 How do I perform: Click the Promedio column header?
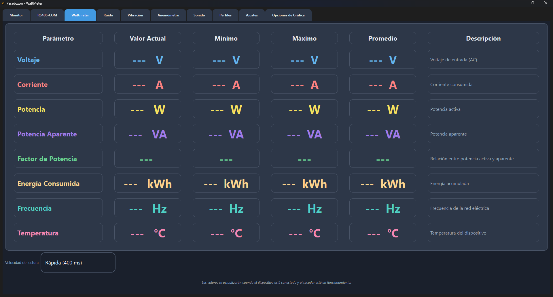[383, 38]
